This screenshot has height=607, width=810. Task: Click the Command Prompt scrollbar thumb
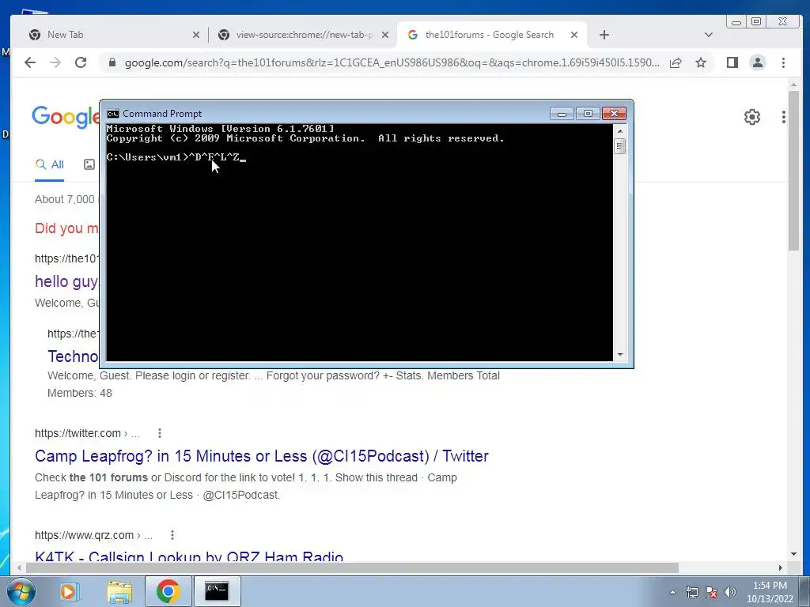tap(620, 146)
